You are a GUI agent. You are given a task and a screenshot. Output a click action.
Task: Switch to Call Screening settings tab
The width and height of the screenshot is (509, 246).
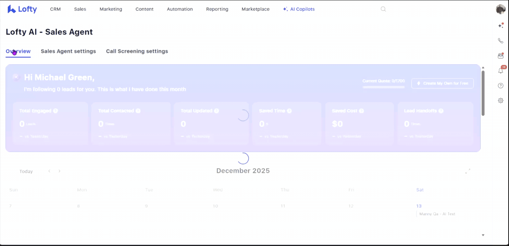coord(137,51)
